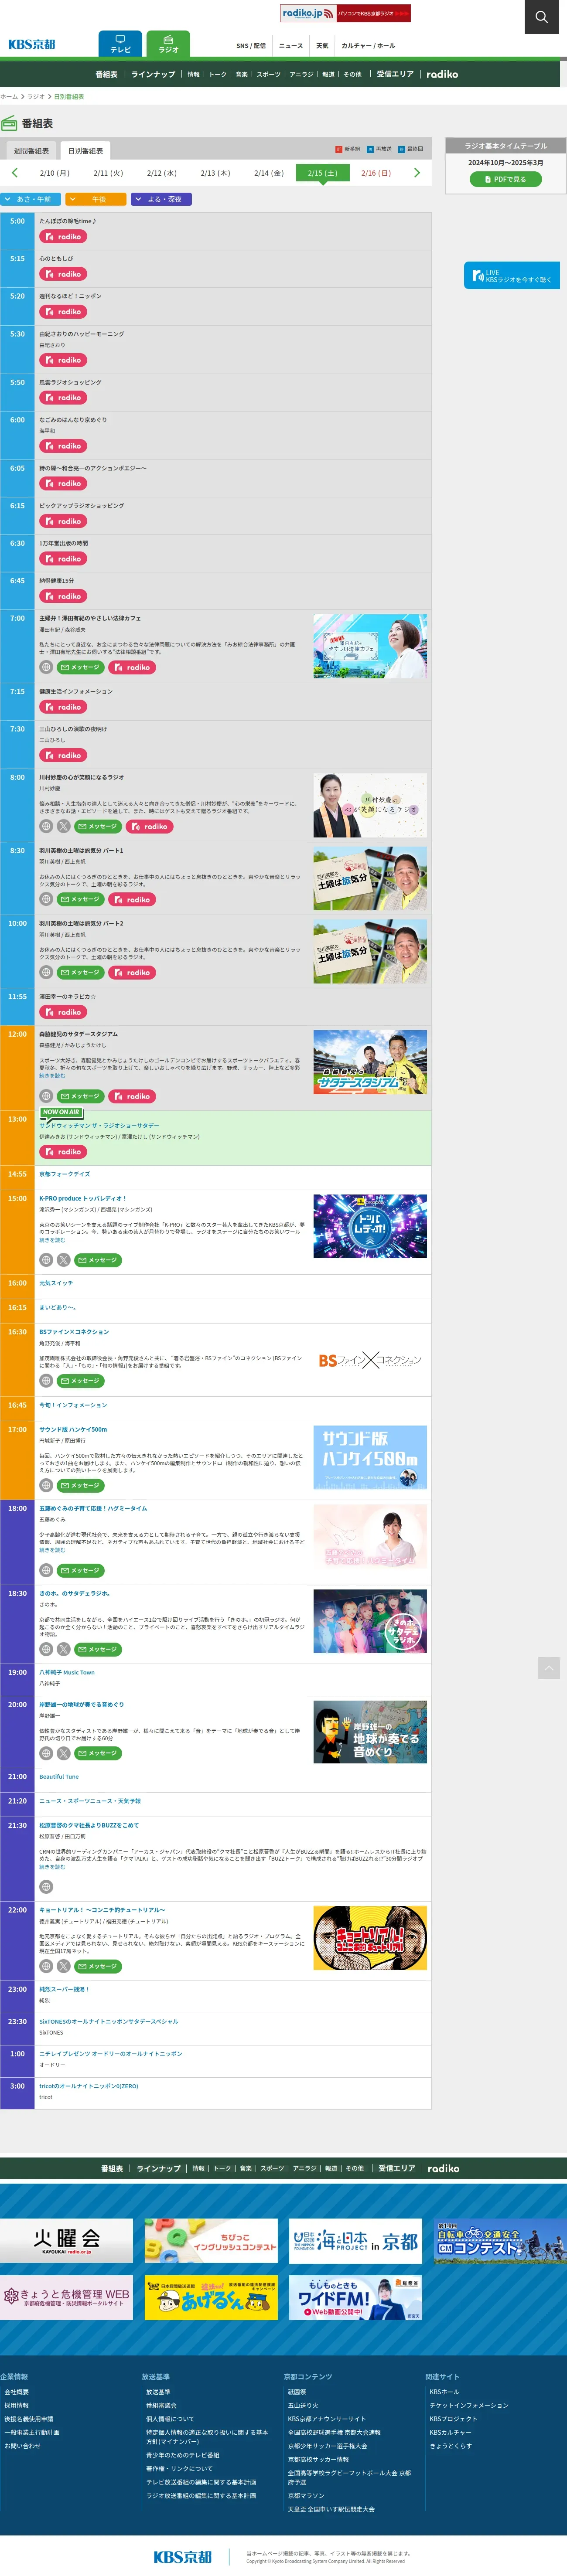Select the 日別番組表 tab

pyautogui.click(x=86, y=151)
